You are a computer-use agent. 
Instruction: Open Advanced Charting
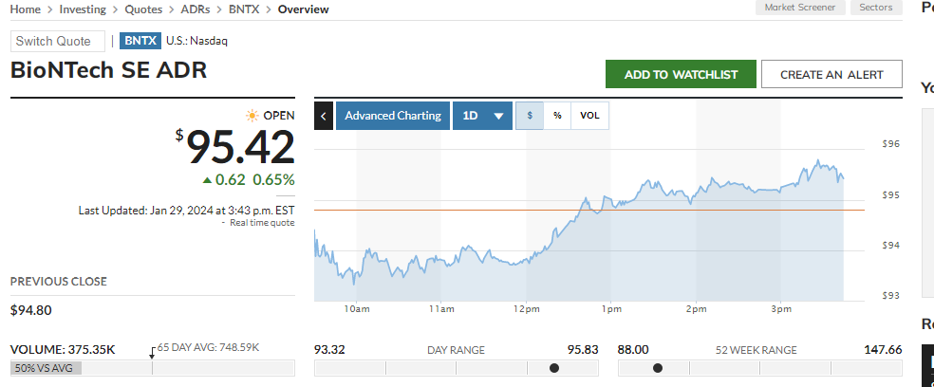pos(393,116)
